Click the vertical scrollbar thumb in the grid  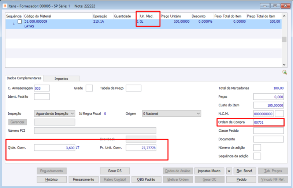[284, 40]
